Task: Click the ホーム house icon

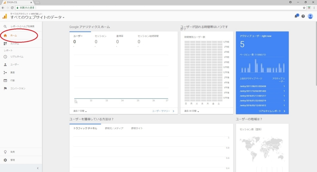Action: point(5,35)
